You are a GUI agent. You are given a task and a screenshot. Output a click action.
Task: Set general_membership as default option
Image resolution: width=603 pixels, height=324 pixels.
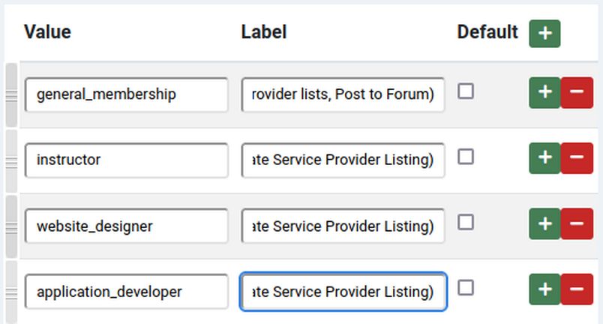click(x=466, y=91)
